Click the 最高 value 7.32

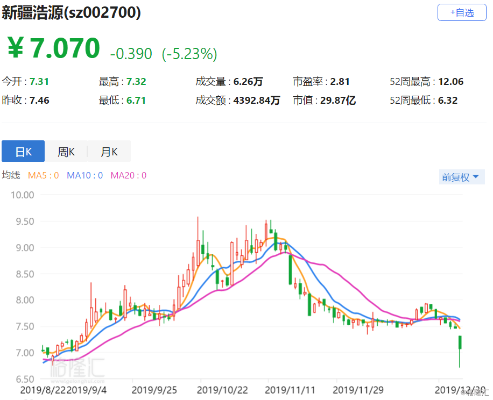(136, 82)
